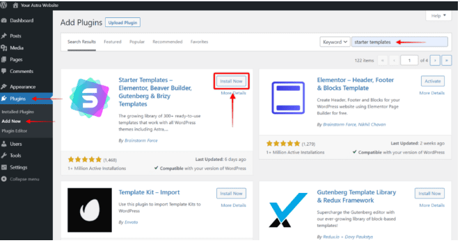Click the Tools wrench icon
Screen dimensions: 460x252
(x=4, y=156)
